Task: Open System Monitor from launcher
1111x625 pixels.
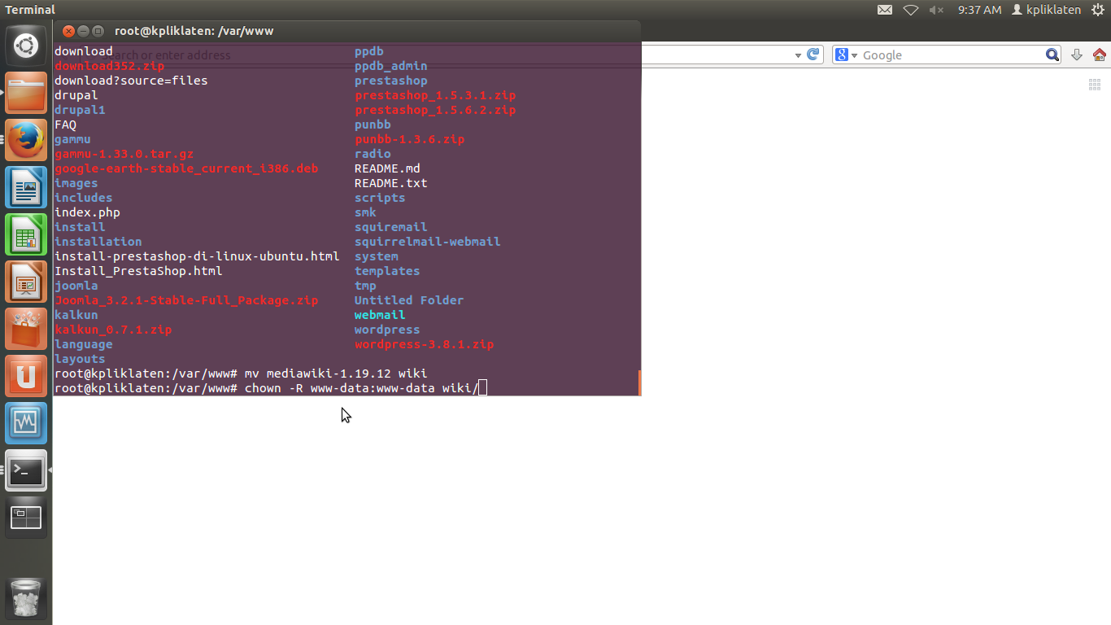Action: tap(26, 423)
